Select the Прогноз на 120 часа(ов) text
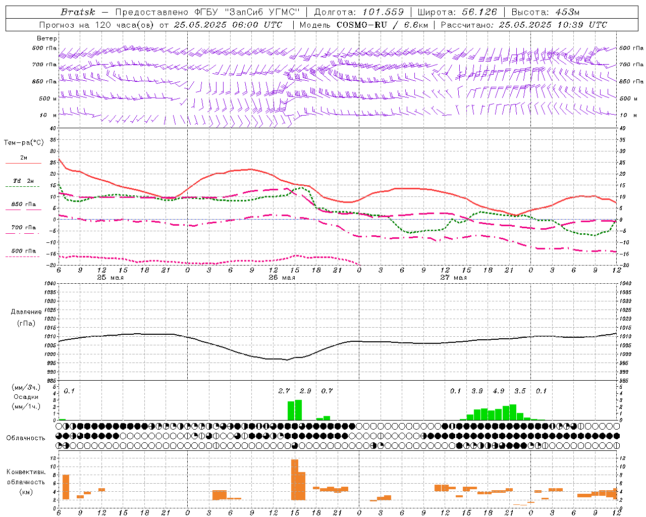The height and width of the screenshot is (517, 646). pos(97,25)
